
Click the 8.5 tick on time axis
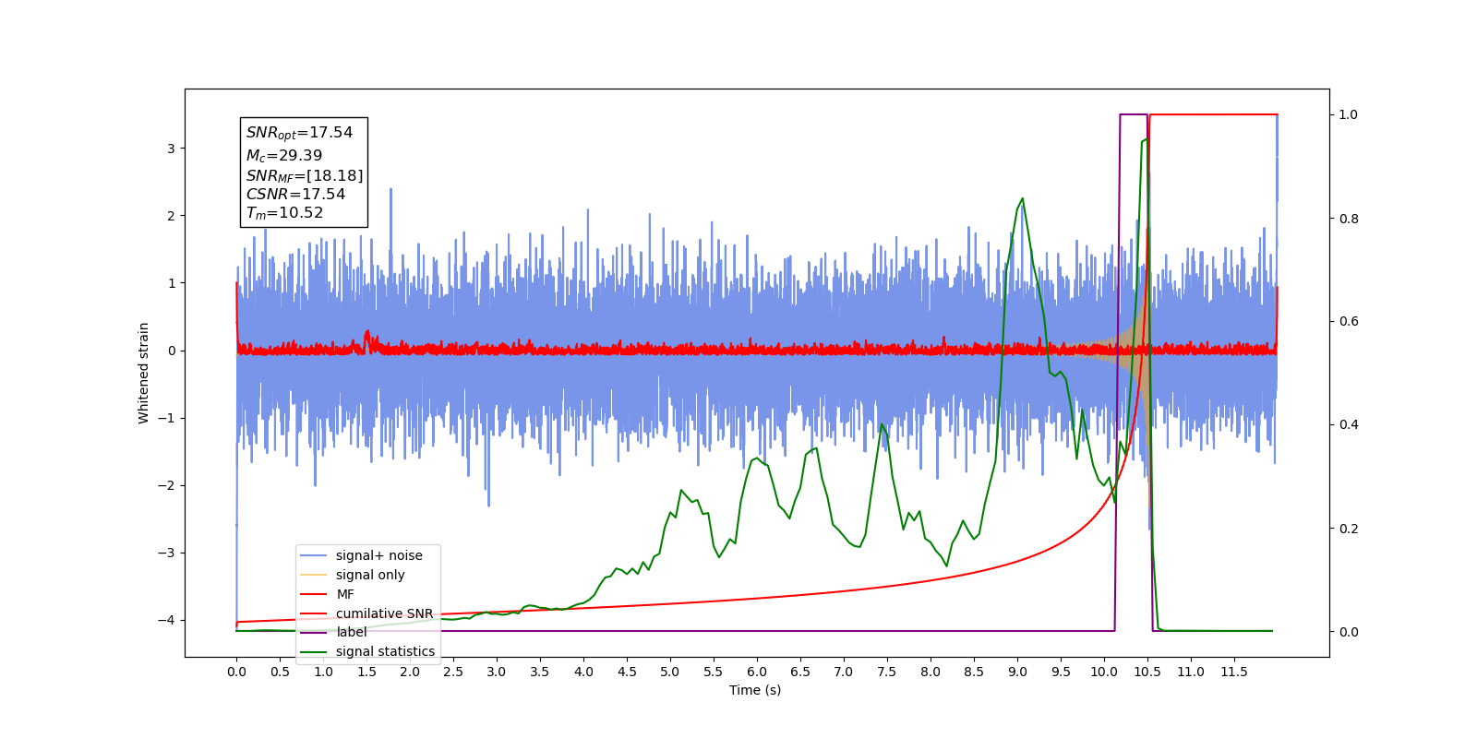[x=974, y=672]
